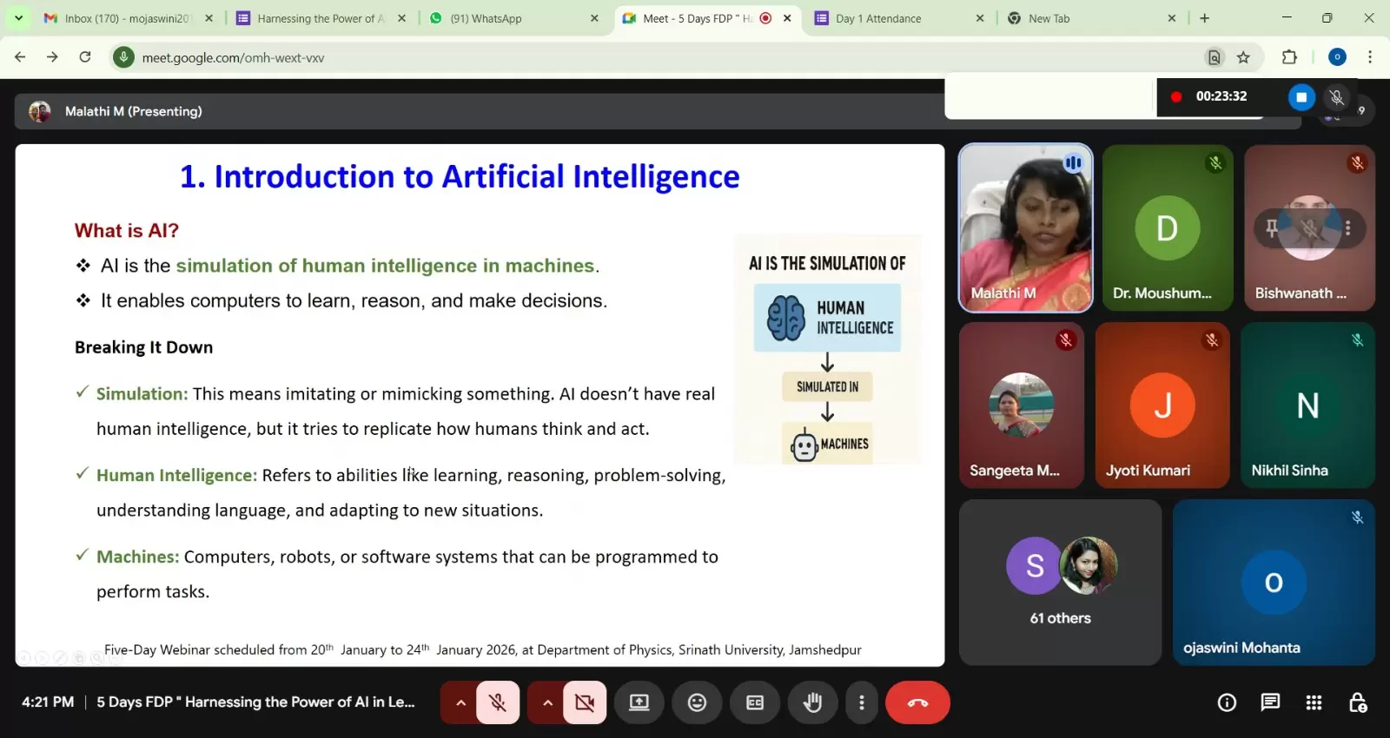Viewport: 1390px width, 738px height.
Task: Open the activities grid icon
Action: click(1314, 702)
